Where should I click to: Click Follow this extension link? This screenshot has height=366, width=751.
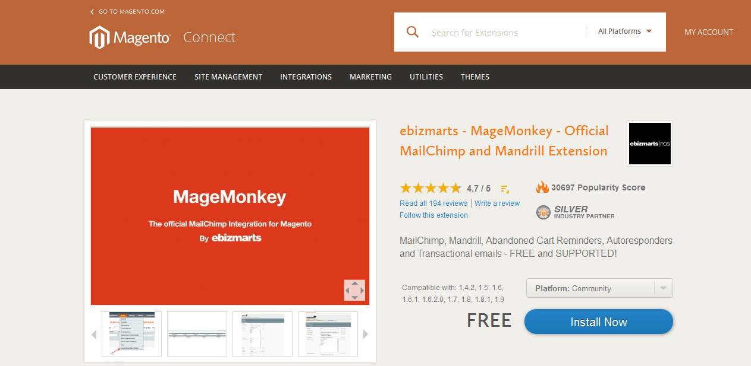coord(433,215)
